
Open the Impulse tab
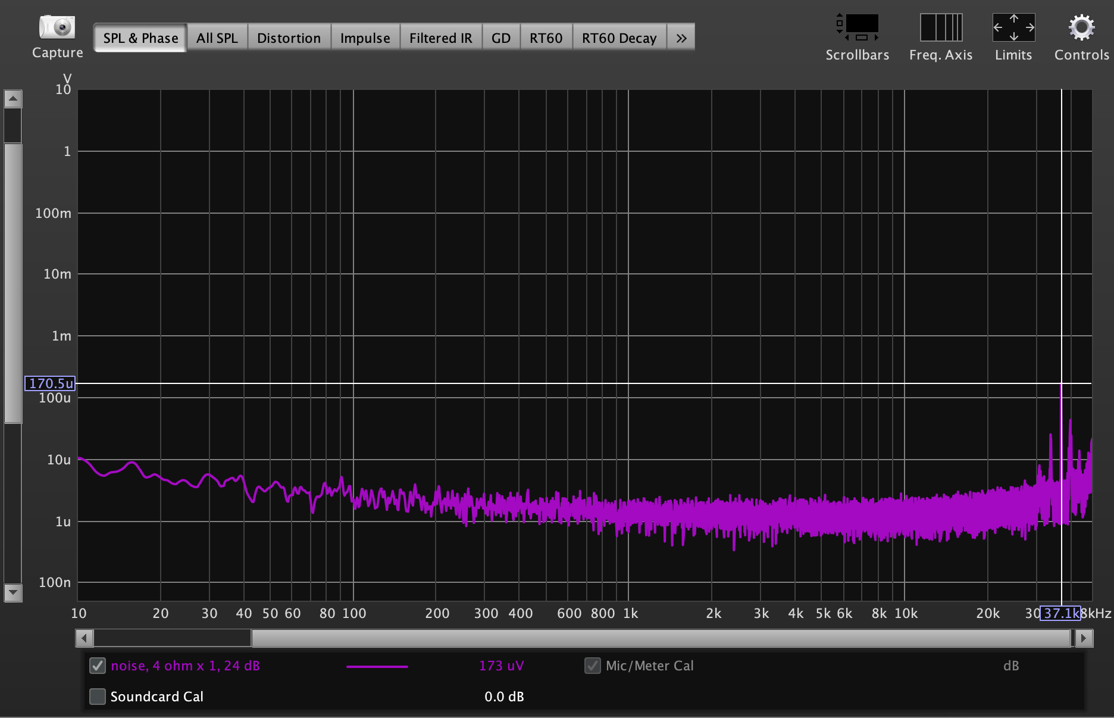click(365, 38)
